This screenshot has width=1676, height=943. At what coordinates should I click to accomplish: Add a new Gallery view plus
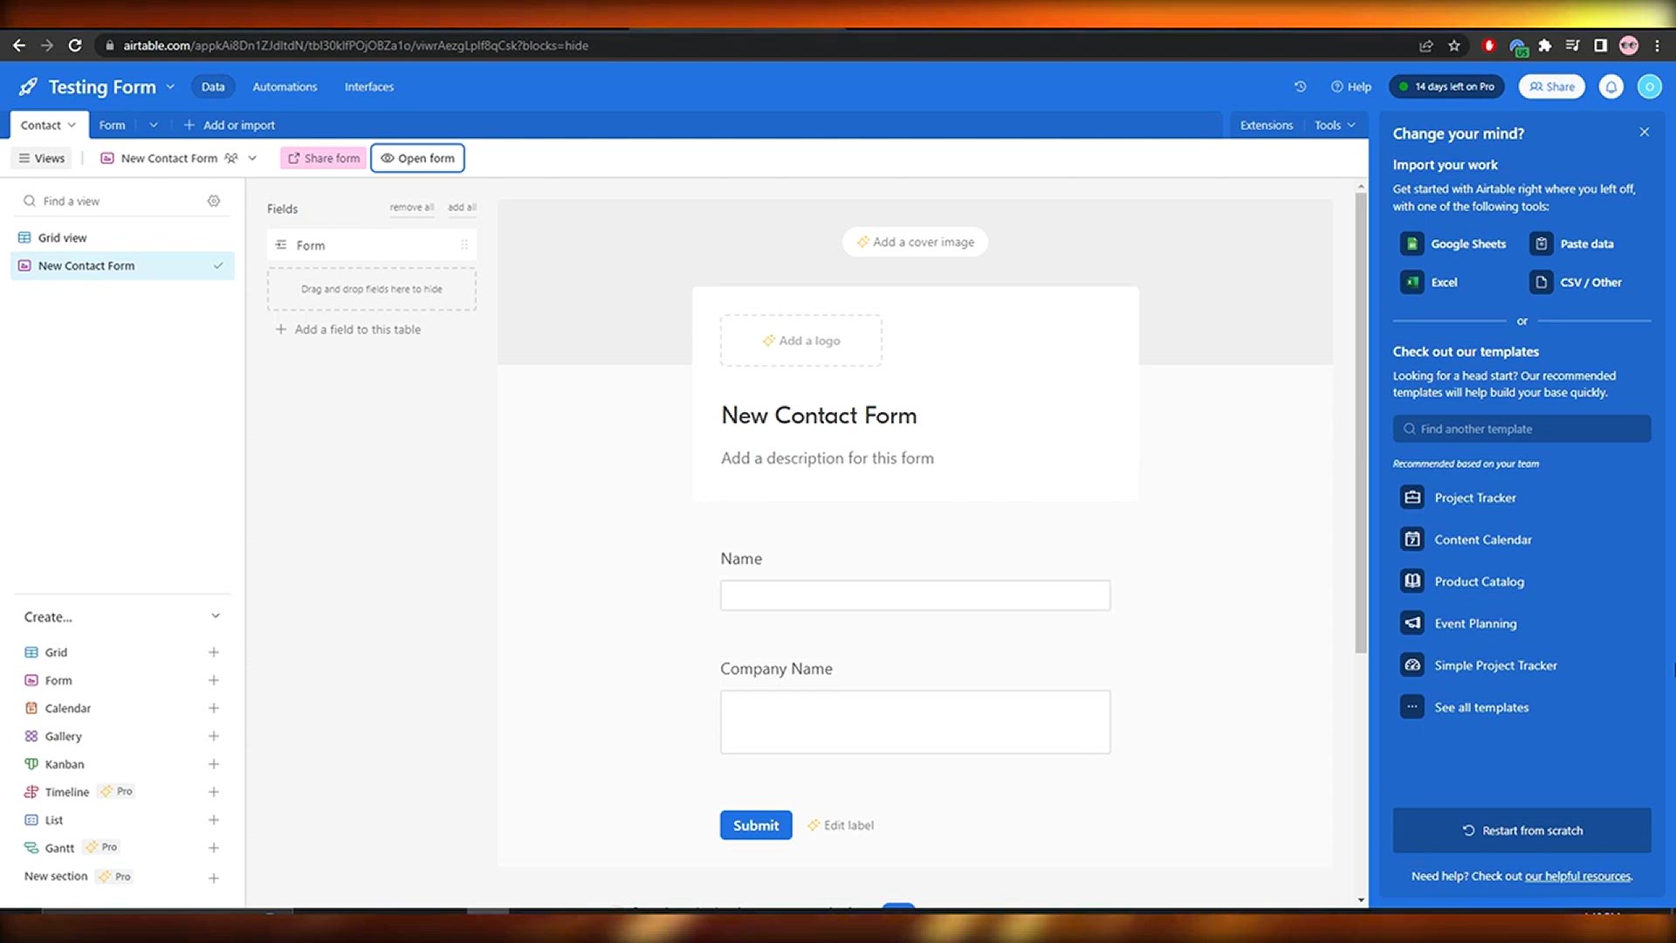click(213, 736)
